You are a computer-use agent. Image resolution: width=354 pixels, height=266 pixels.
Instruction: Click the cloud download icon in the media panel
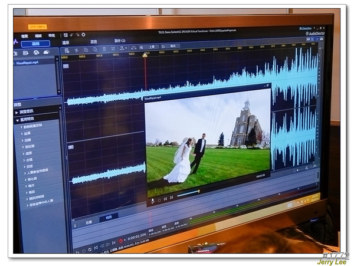click(x=46, y=52)
